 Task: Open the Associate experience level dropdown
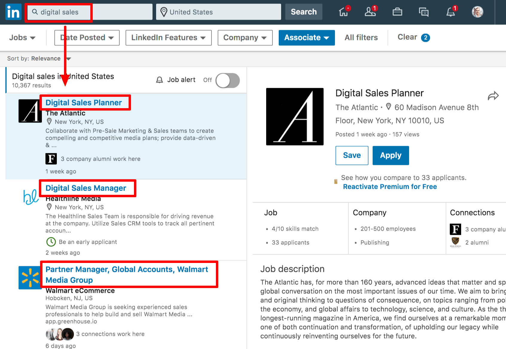(307, 38)
